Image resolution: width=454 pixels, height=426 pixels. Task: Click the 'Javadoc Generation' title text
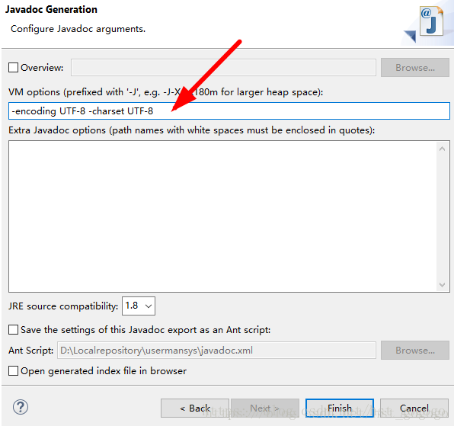(x=51, y=10)
